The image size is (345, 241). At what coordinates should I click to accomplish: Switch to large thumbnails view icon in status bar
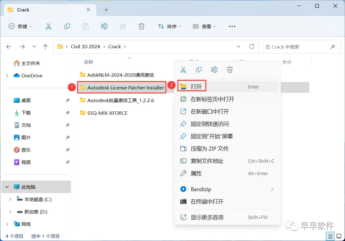(x=339, y=237)
